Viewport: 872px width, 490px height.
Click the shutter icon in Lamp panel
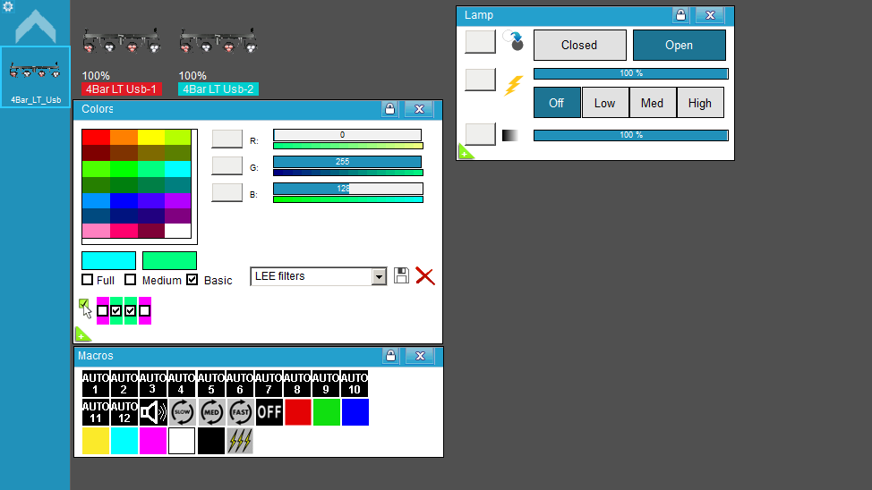[x=513, y=41]
